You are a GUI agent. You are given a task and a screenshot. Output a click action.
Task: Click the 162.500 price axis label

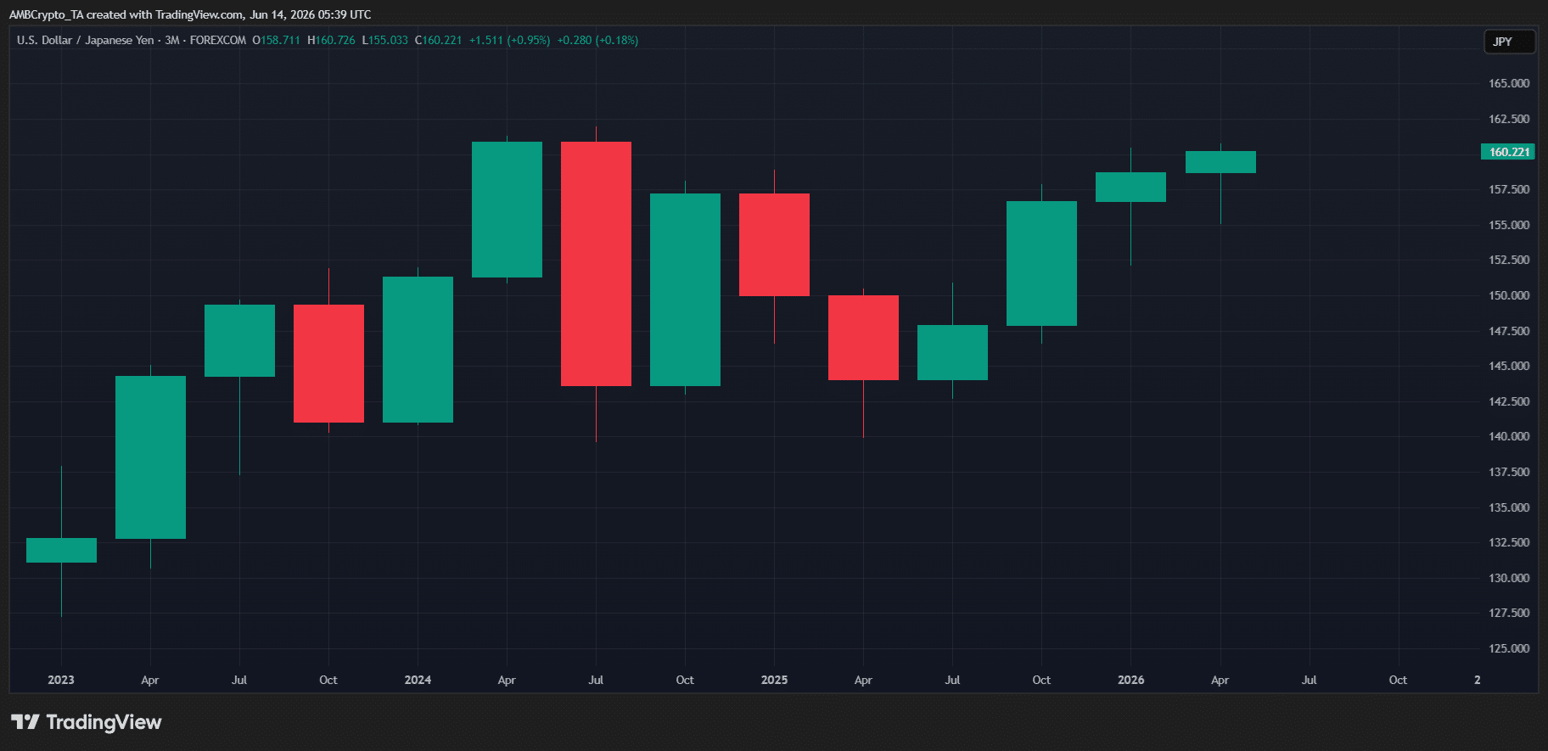1509,119
